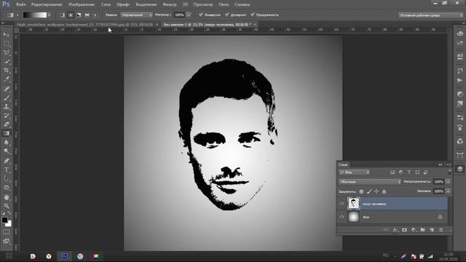Hide the Фон layer eye icon
This screenshot has width=466, height=262.
(x=341, y=217)
